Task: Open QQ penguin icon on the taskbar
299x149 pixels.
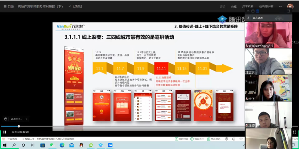Action: pyautogui.click(x=82, y=145)
